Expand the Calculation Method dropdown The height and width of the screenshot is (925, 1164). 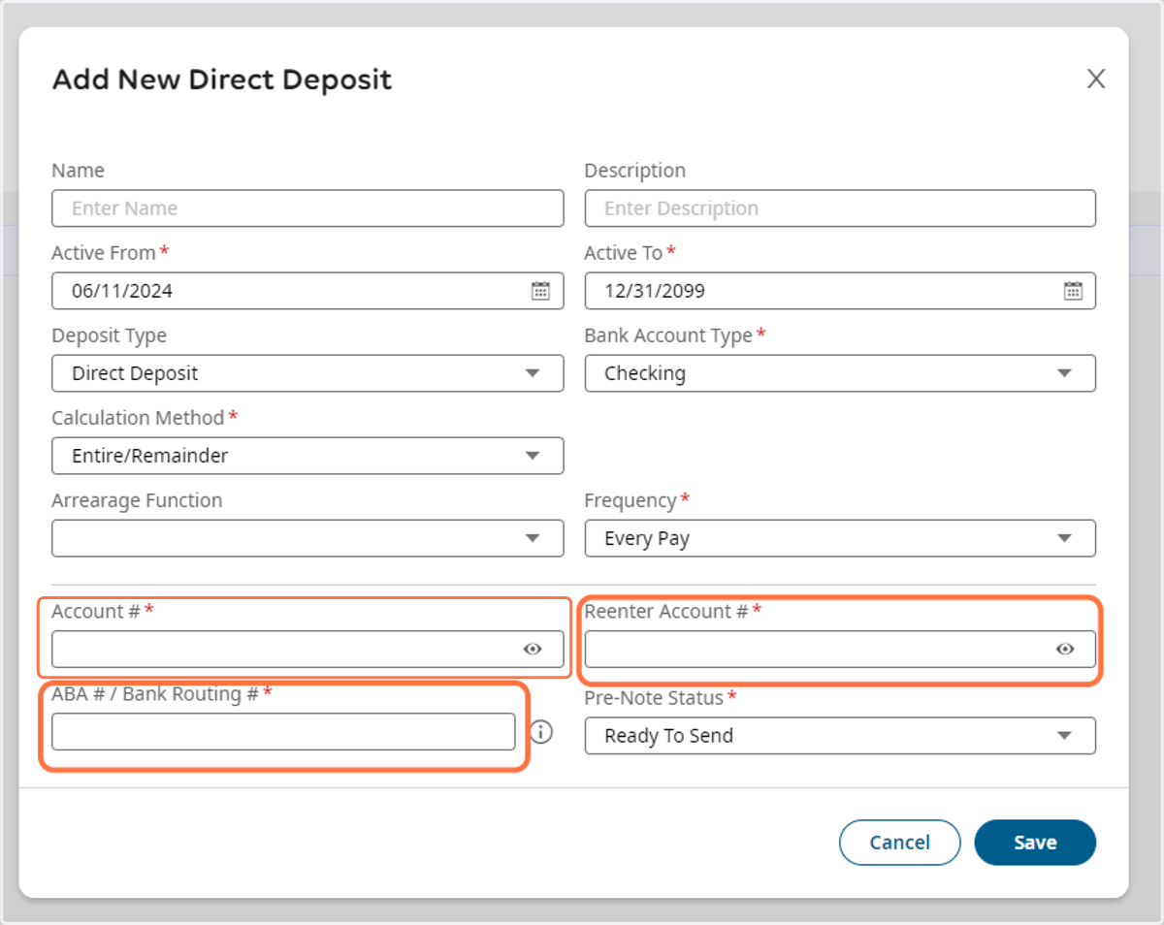pyautogui.click(x=307, y=456)
